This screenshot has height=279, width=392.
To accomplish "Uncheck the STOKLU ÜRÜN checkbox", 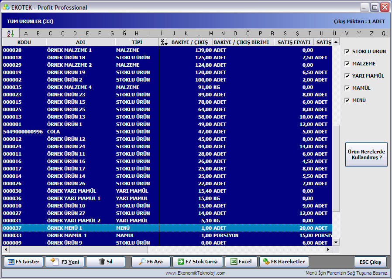I will [347, 51].
